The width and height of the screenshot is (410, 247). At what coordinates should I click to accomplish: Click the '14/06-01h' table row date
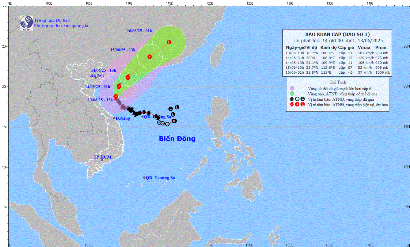click(294, 58)
